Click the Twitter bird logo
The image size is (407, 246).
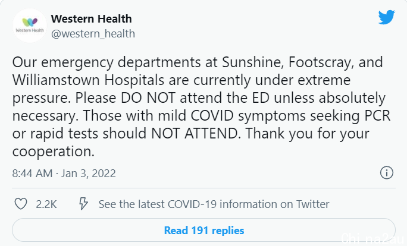click(387, 17)
